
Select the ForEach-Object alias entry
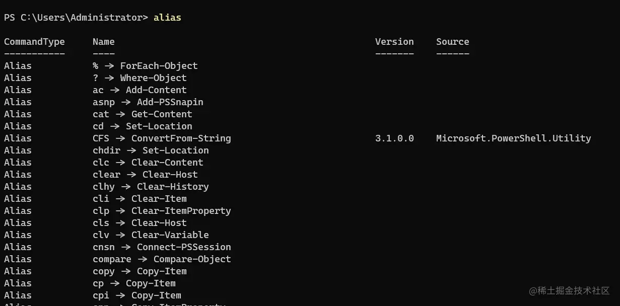[x=145, y=66]
